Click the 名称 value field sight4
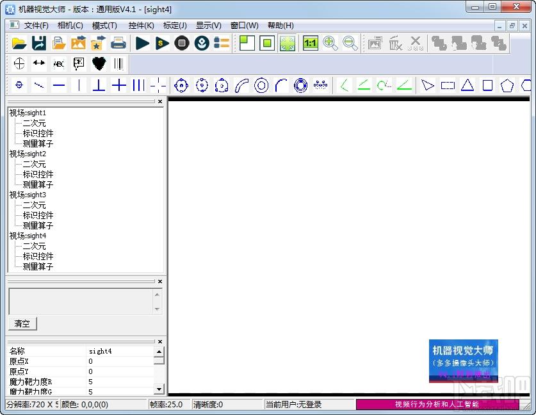The height and width of the screenshot is (415, 536). pos(120,351)
